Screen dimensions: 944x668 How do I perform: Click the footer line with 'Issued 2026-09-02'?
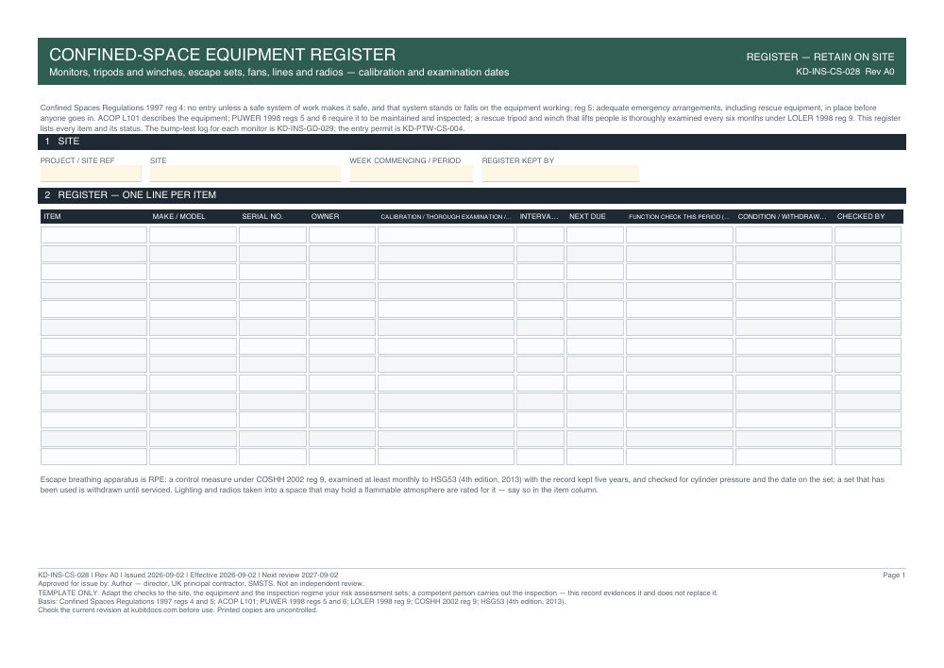(x=188, y=576)
